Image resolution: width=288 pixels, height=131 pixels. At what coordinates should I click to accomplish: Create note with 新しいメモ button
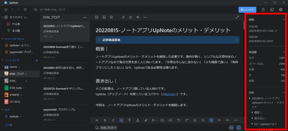[x=247, y=10]
